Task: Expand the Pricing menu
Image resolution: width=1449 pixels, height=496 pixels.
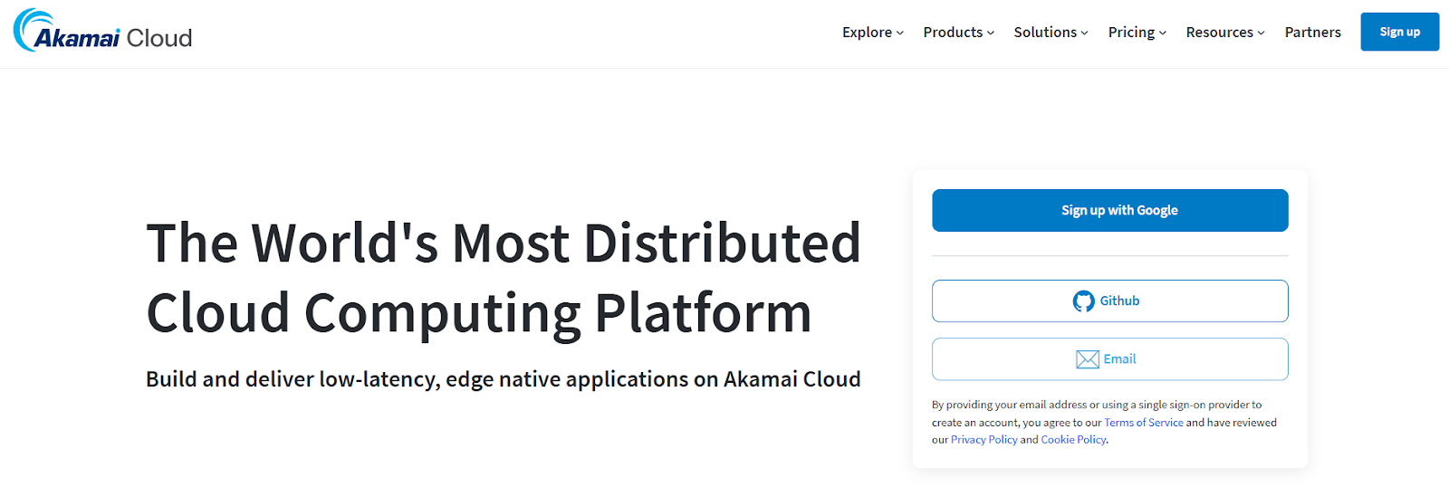Action: [x=1137, y=33]
